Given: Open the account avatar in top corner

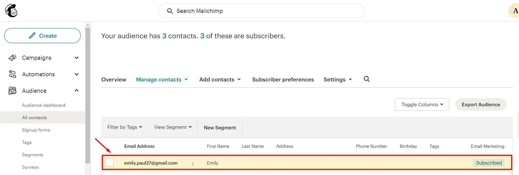Looking at the screenshot, I should click(514, 11).
